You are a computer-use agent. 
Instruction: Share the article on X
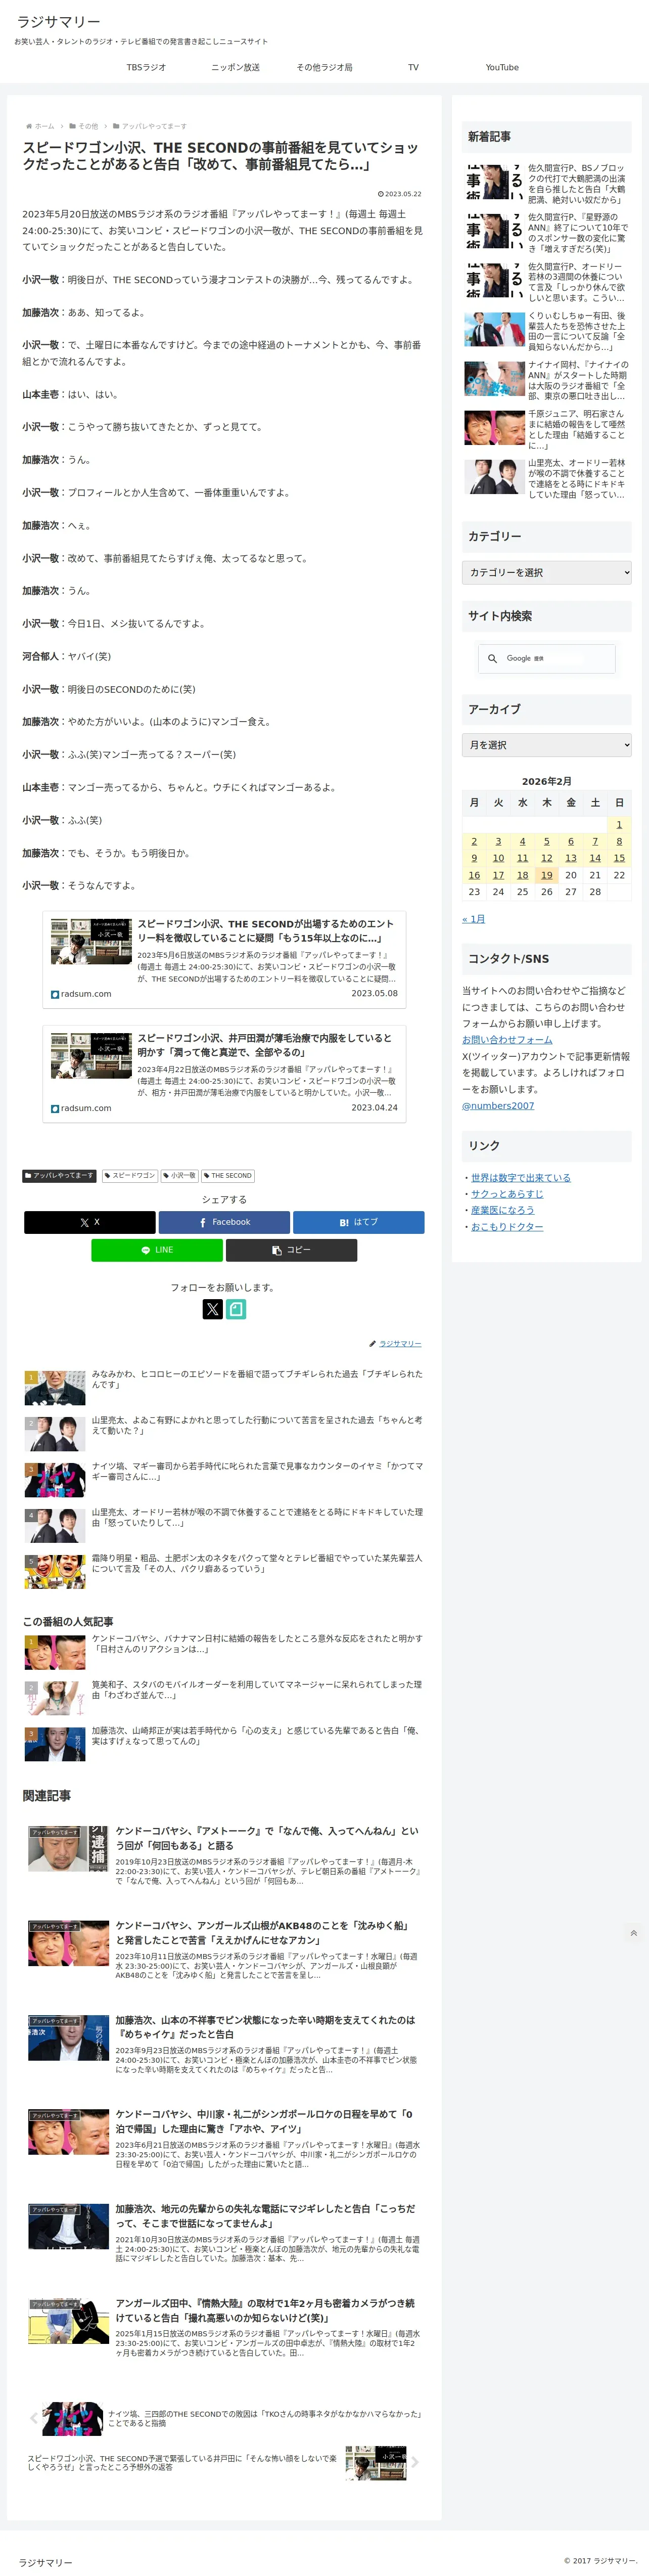90,1222
